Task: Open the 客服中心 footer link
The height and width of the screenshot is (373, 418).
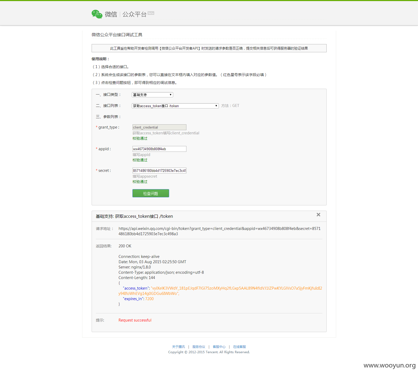Action: 219,347
